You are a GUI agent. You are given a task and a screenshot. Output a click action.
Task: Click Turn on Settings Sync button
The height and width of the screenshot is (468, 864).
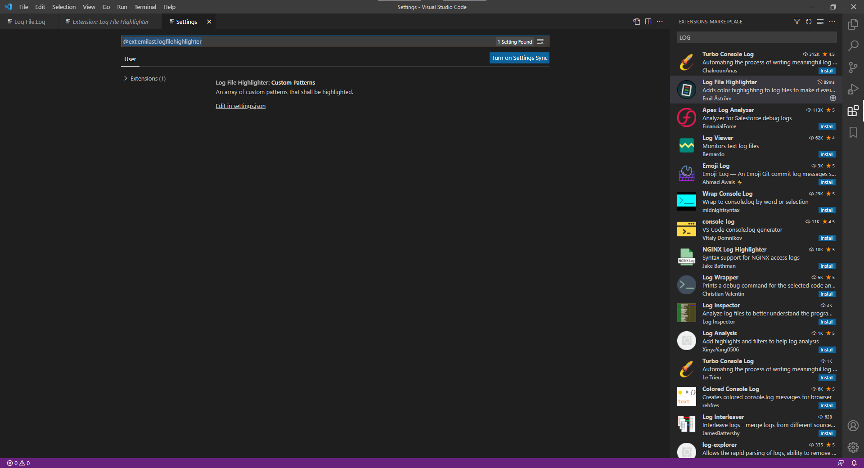pos(519,58)
